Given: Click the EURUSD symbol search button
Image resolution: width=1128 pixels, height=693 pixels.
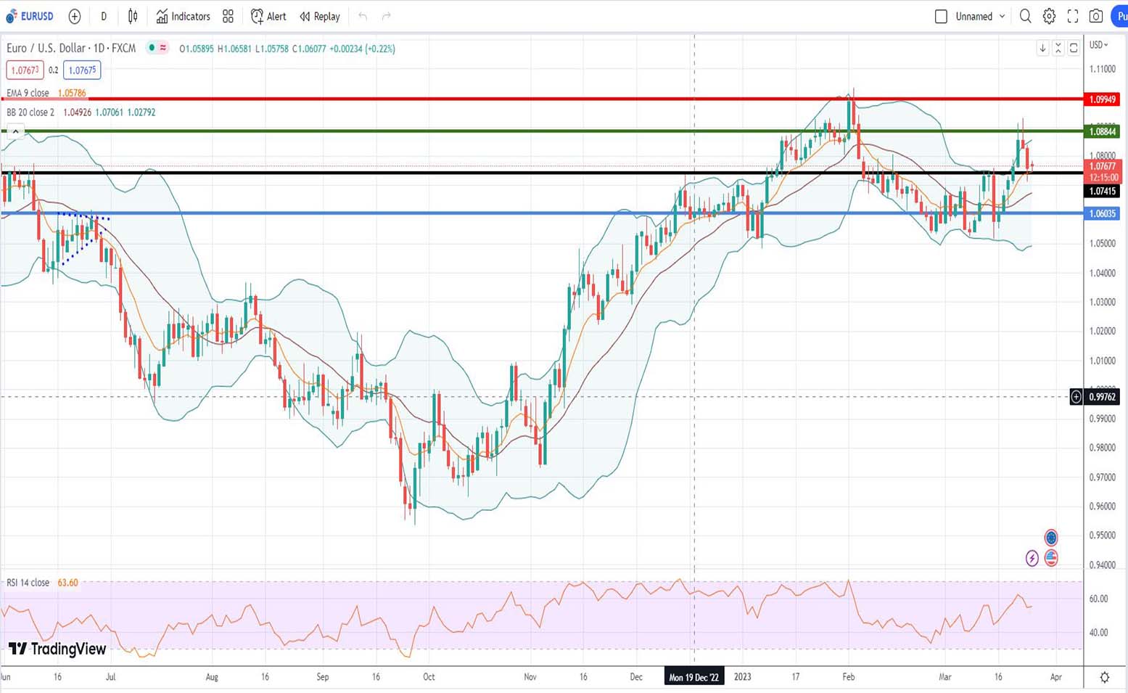Looking at the screenshot, I should pos(30,16).
